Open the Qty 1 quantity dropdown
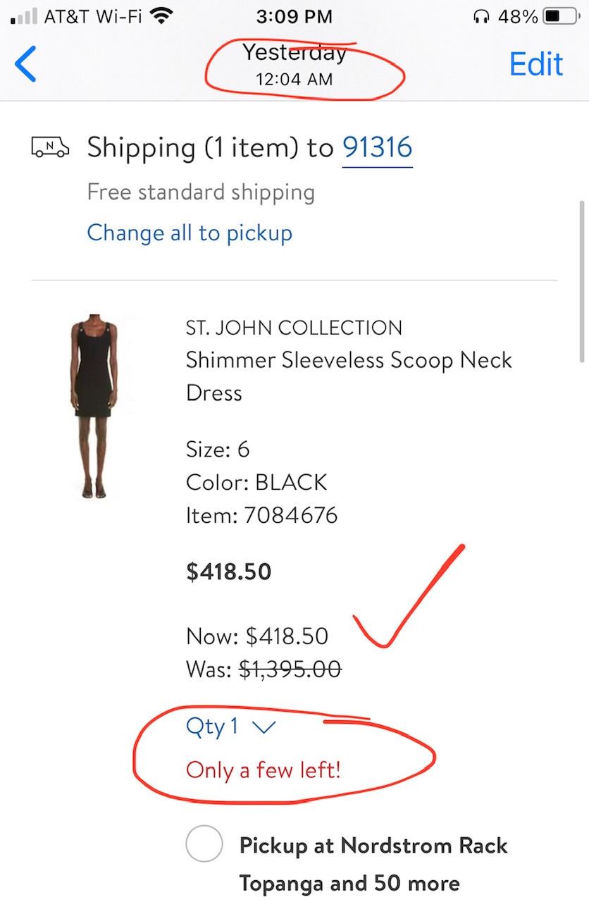This screenshot has width=589, height=902. [213, 727]
